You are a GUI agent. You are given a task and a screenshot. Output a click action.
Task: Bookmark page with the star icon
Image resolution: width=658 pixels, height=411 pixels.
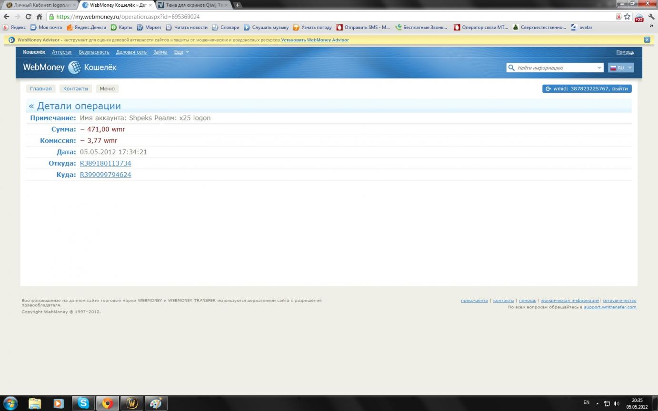point(627,17)
